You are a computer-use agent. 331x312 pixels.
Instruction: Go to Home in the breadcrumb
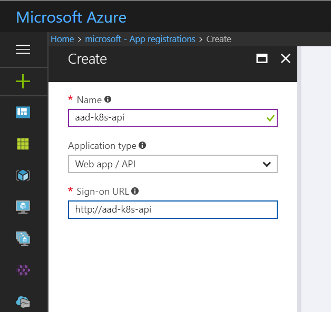tap(62, 39)
